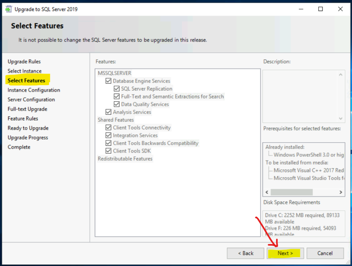Select Database Engine Services label
This screenshot has width=352, height=266.
pos(141,81)
